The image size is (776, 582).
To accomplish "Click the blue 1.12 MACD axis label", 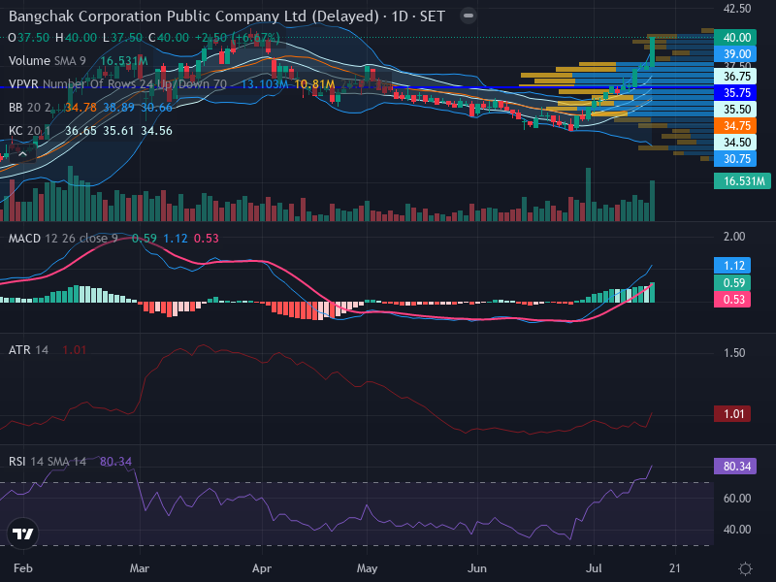I will point(732,266).
